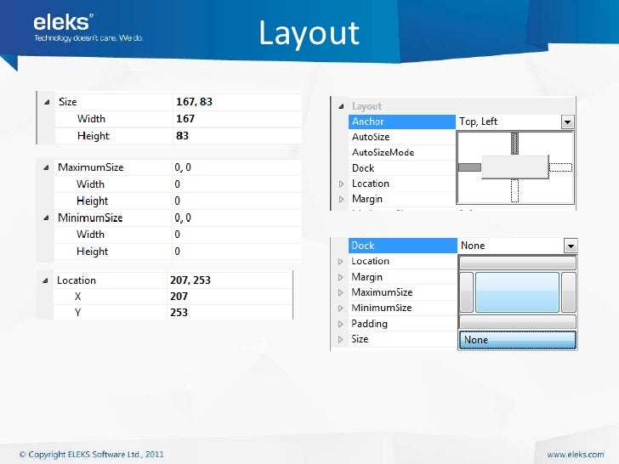Select Height row under MaximumSize
This screenshot has width=619, height=464.
178,201
